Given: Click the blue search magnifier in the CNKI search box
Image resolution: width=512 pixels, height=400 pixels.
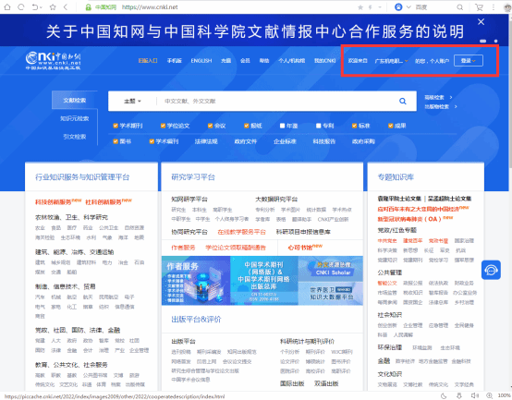Looking at the screenshot, I should 403,101.
